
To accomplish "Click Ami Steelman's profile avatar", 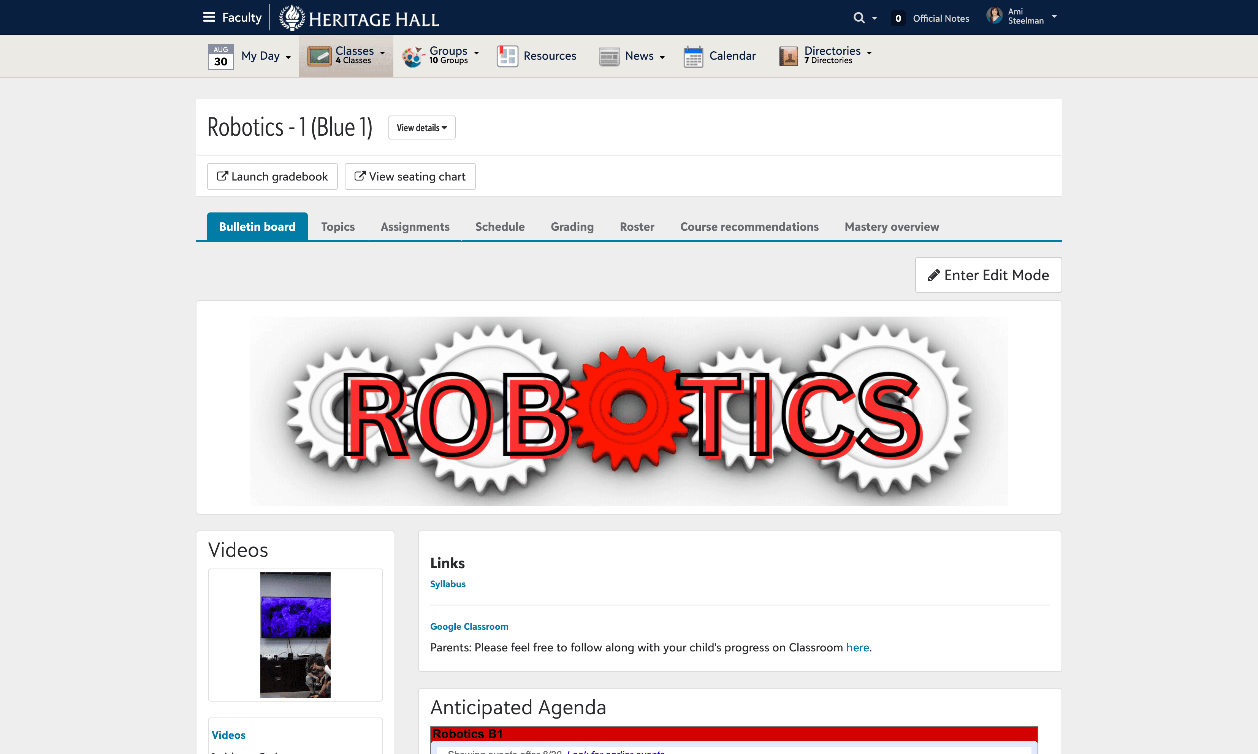I will pos(994,16).
